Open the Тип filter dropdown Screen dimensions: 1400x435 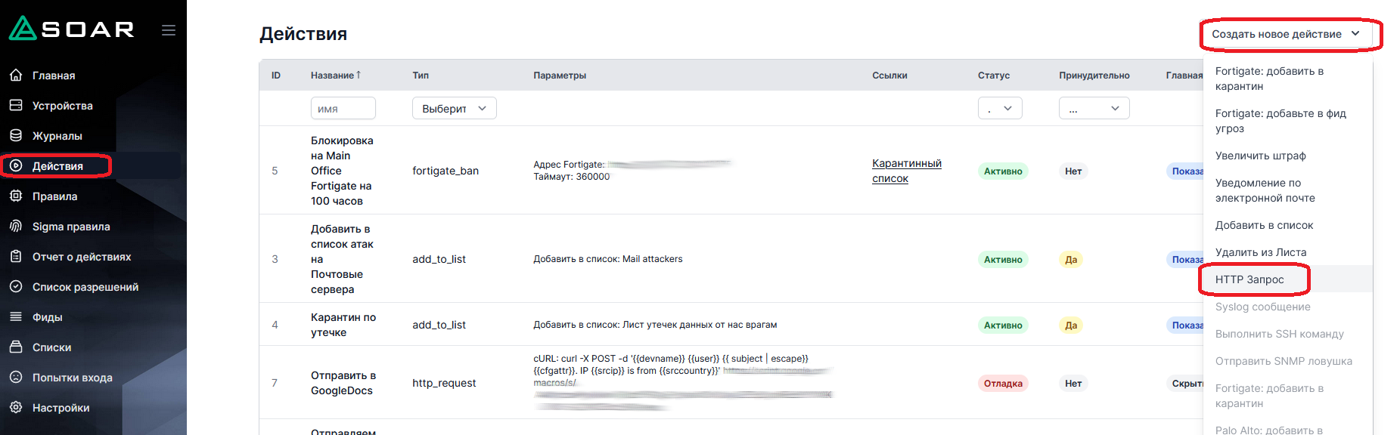[x=454, y=109]
